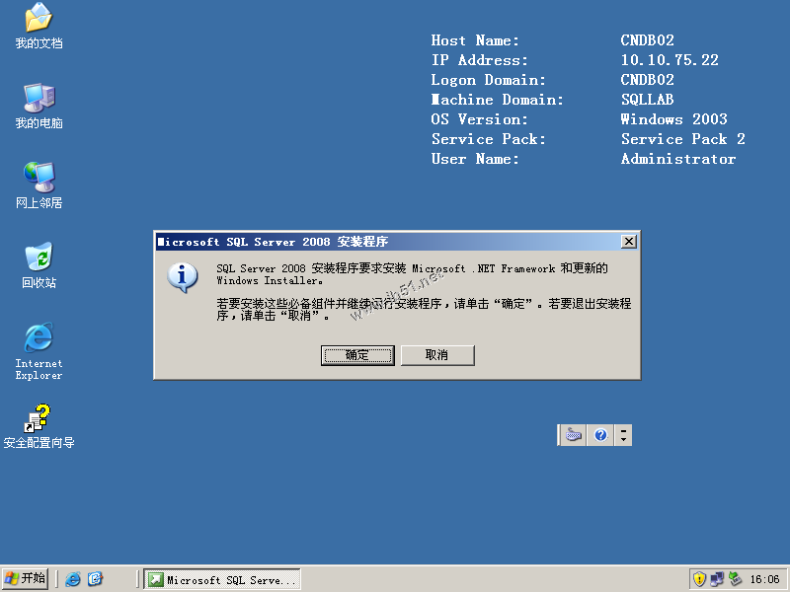Activate the Microsoft SQL Serve... taskbar button

pyautogui.click(x=222, y=579)
